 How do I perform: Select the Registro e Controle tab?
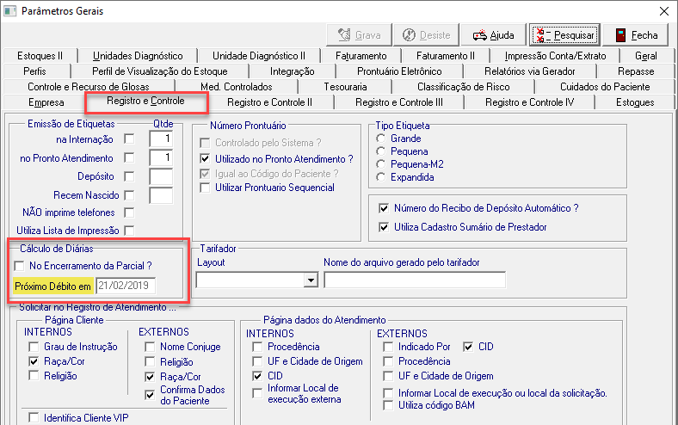tap(145, 102)
